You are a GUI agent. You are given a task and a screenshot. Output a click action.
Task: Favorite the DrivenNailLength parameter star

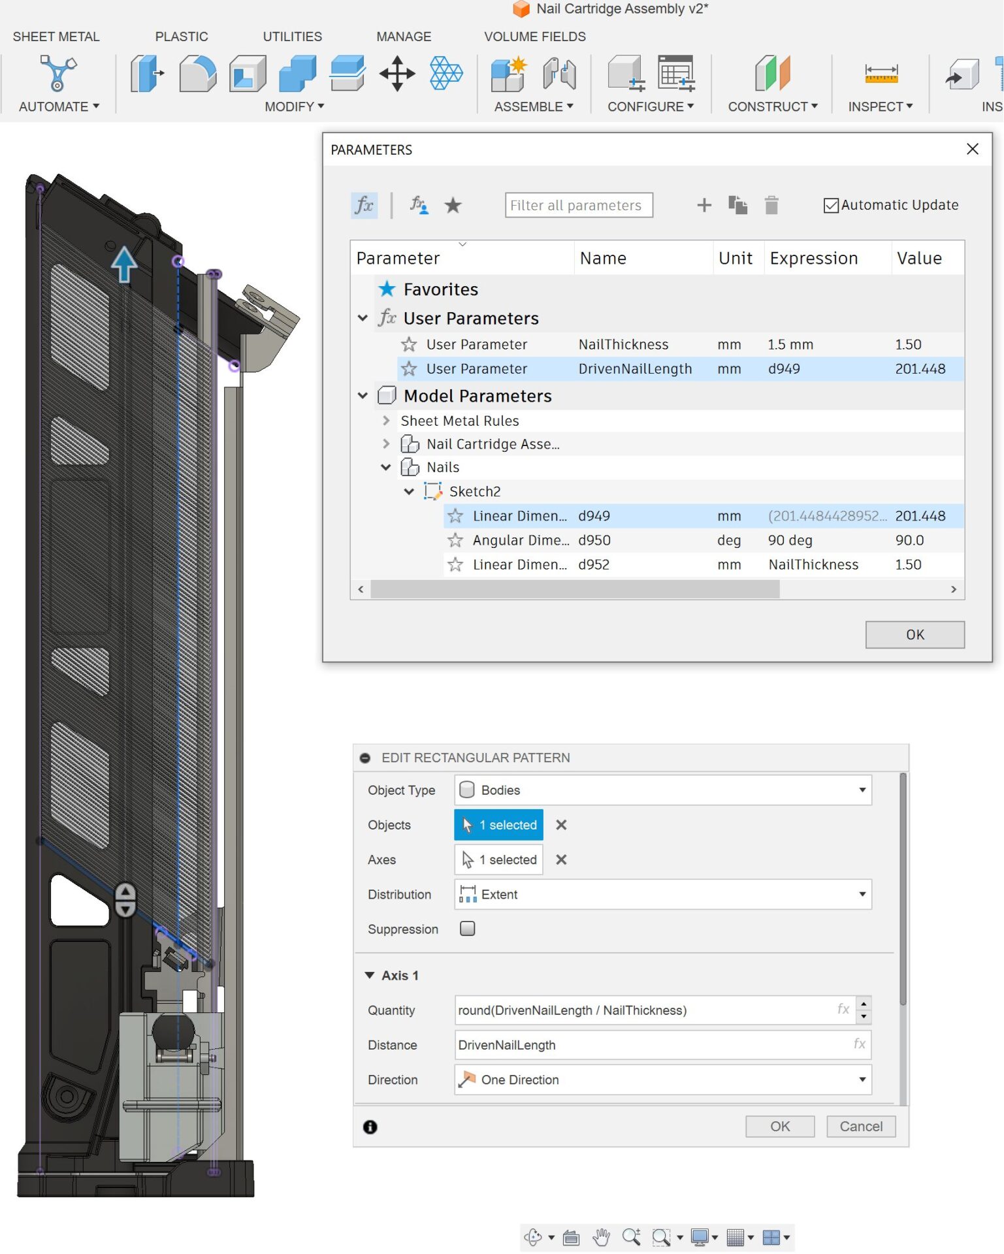tap(409, 368)
